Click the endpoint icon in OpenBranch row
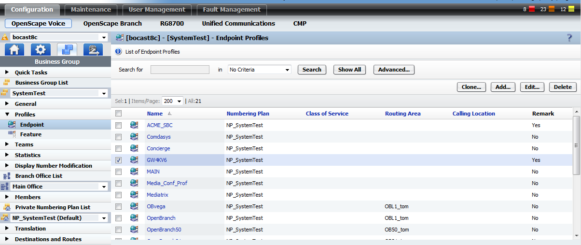This screenshot has height=245, width=581. pyautogui.click(x=134, y=218)
